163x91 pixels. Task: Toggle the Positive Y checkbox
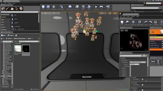click(x=130, y=70)
